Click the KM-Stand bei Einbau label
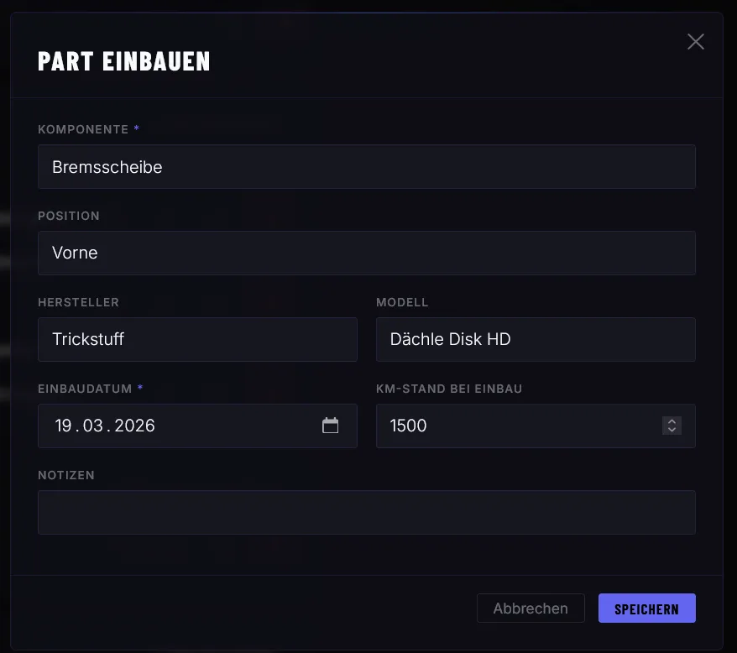Image resolution: width=737 pixels, height=653 pixels. coord(450,389)
